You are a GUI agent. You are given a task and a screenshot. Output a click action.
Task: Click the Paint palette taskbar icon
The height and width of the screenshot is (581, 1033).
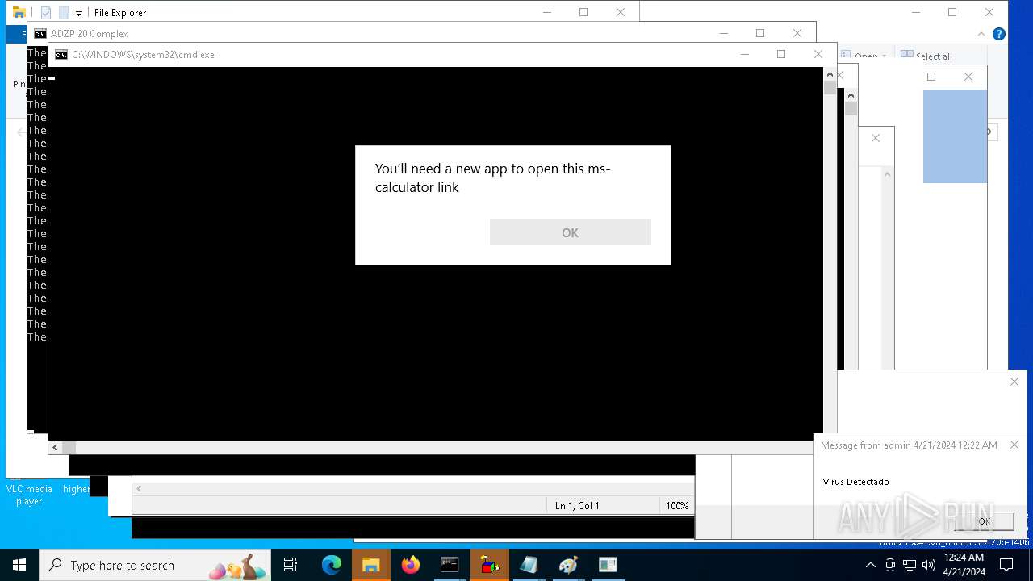(568, 565)
